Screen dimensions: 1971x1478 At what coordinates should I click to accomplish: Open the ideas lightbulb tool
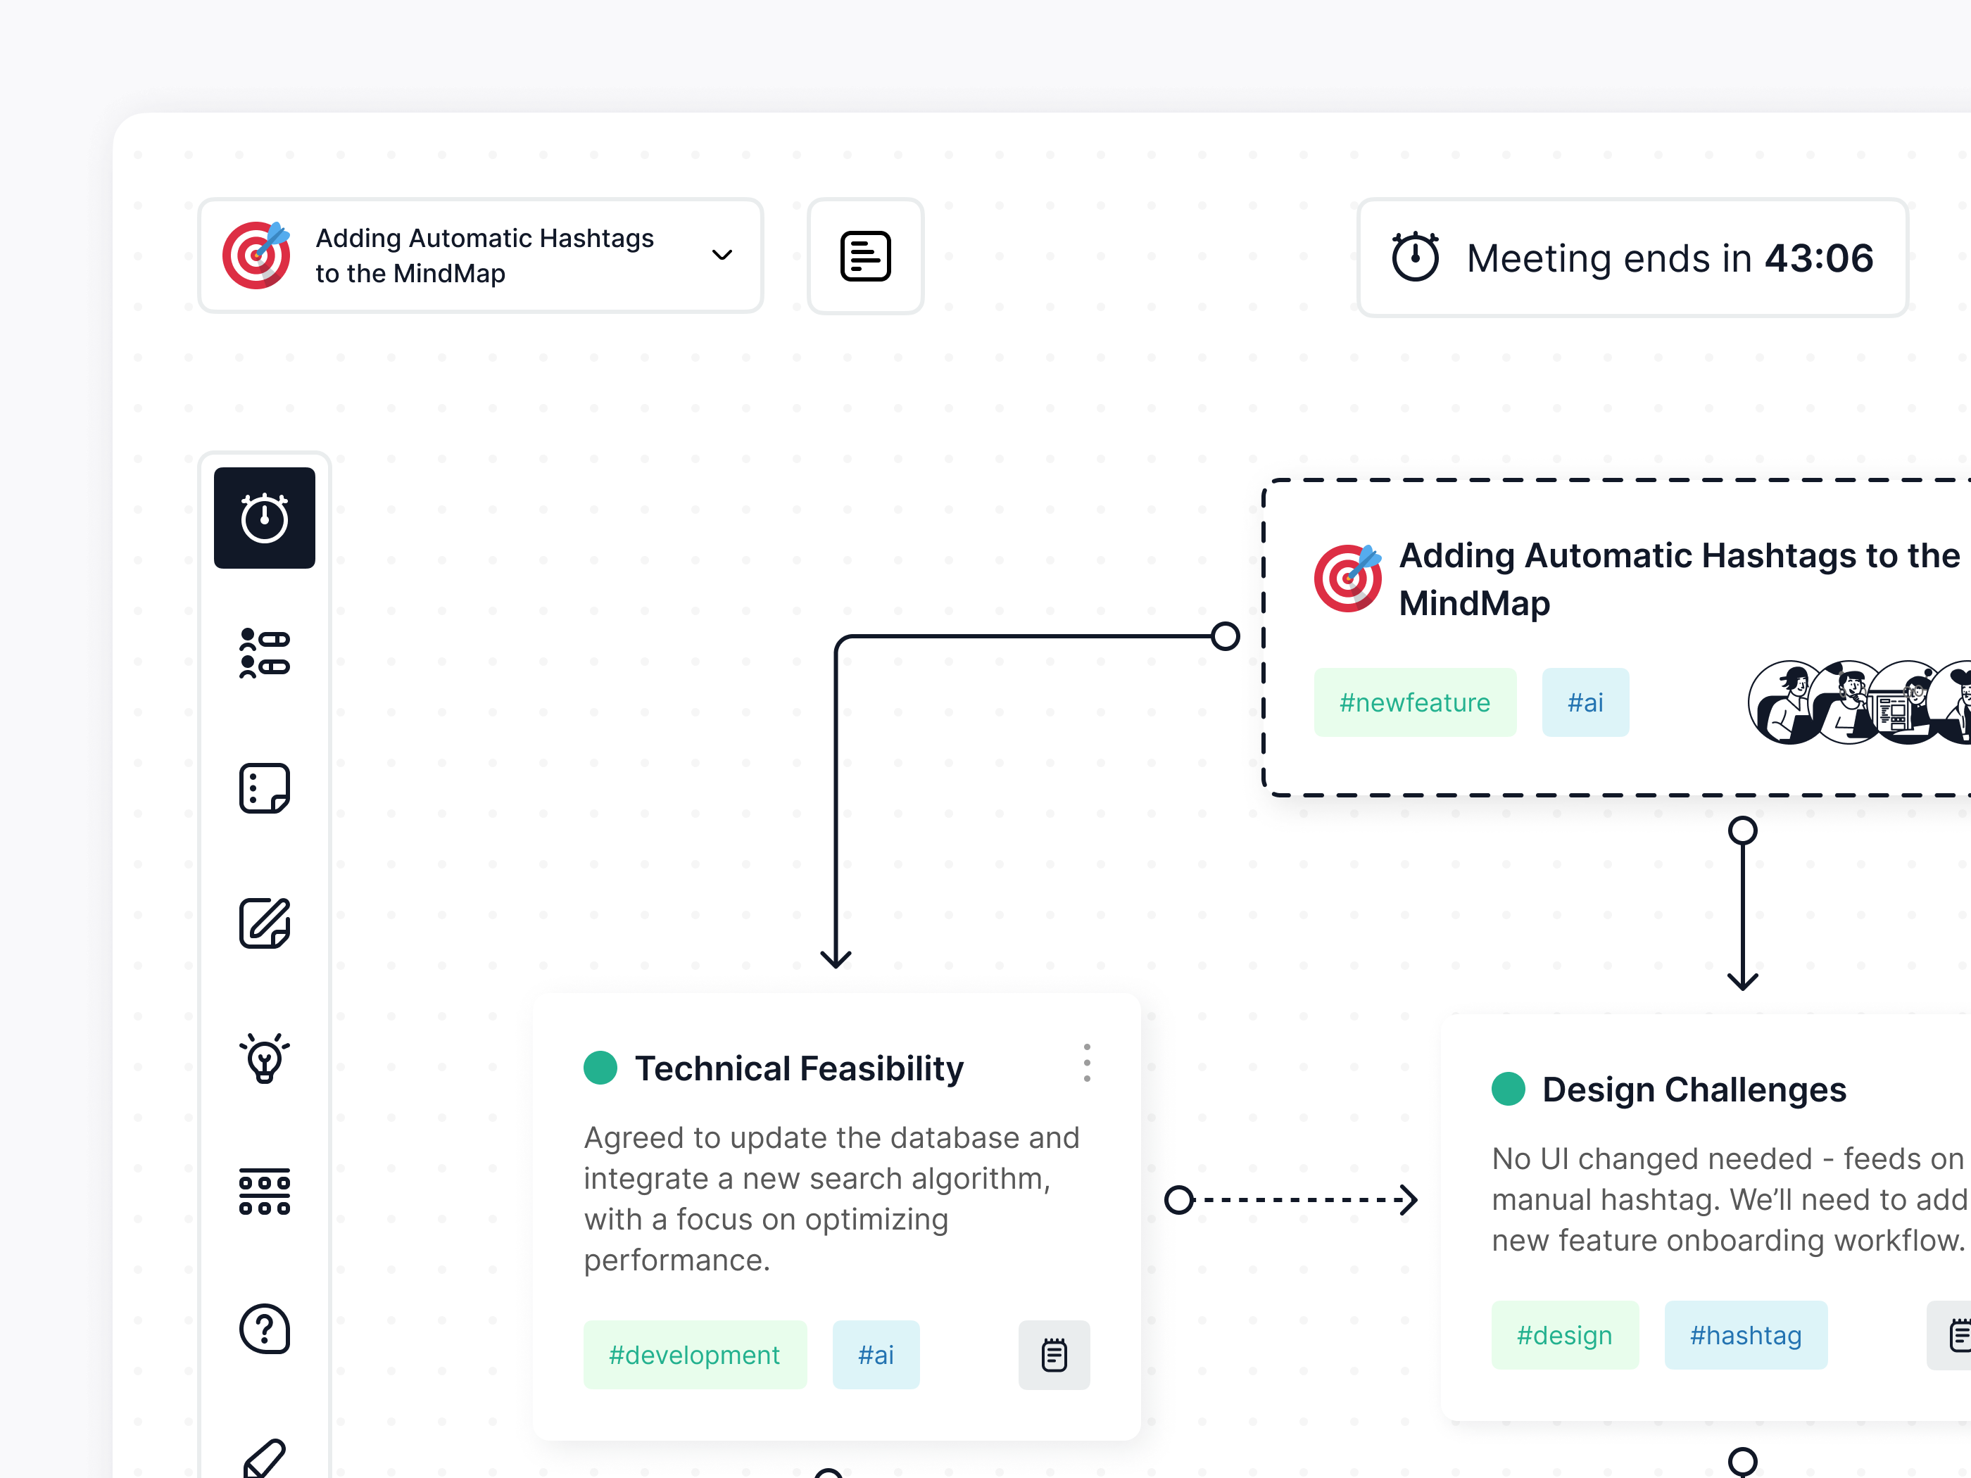[x=264, y=1059]
